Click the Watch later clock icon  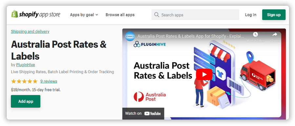click(x=255, y=34)
